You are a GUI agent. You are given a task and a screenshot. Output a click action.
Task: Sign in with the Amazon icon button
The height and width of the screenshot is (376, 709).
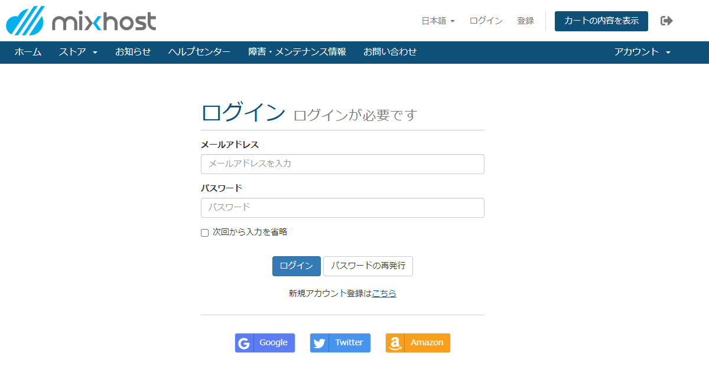[x=418, y=343]
